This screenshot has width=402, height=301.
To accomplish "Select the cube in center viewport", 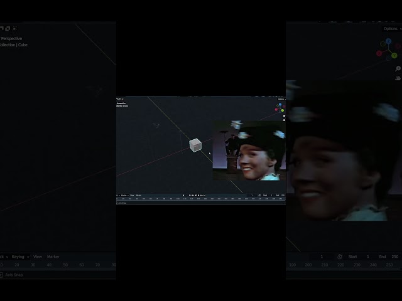I will click(x=195, y=145).
